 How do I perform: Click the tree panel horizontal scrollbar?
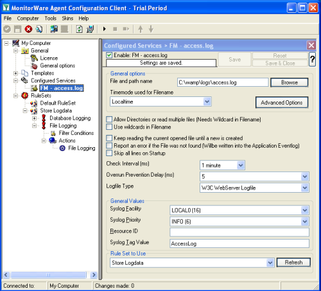coord(49,275)
